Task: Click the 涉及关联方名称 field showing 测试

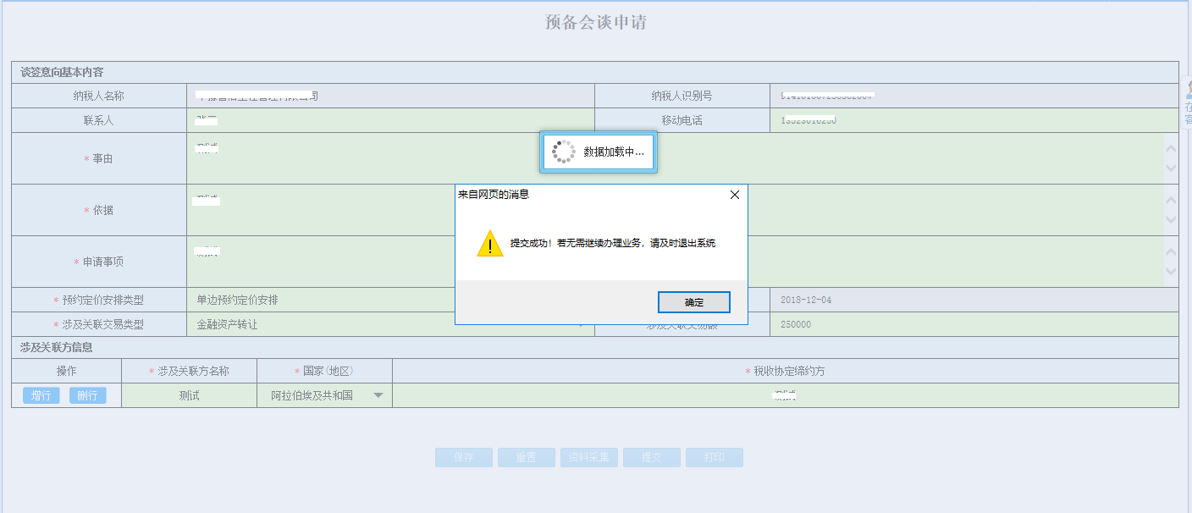Action: click(x=191, y=394)
